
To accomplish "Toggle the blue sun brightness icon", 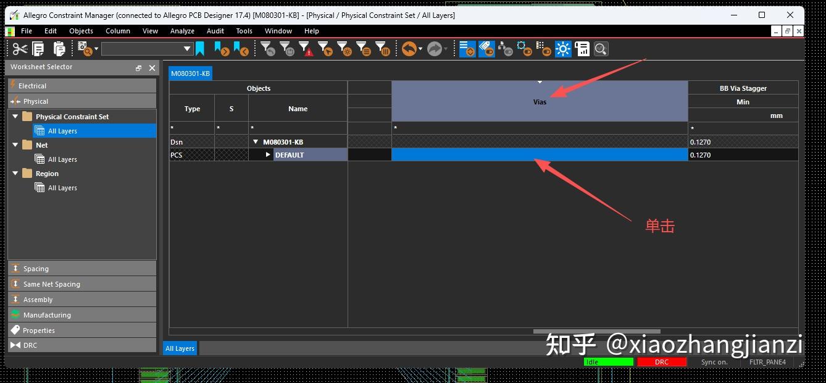I will pos(563,49).
